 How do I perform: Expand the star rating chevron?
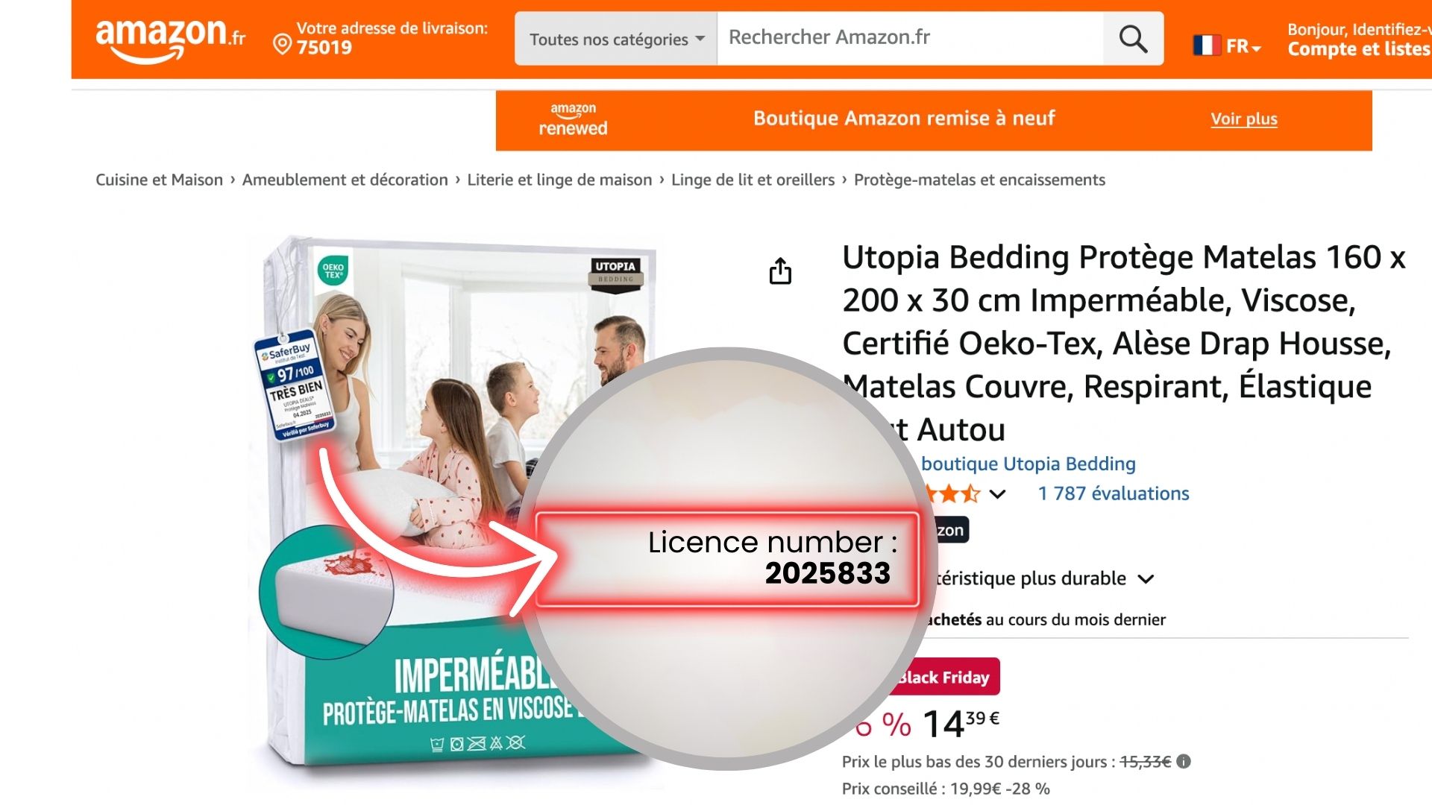click(x=997, y=494)
